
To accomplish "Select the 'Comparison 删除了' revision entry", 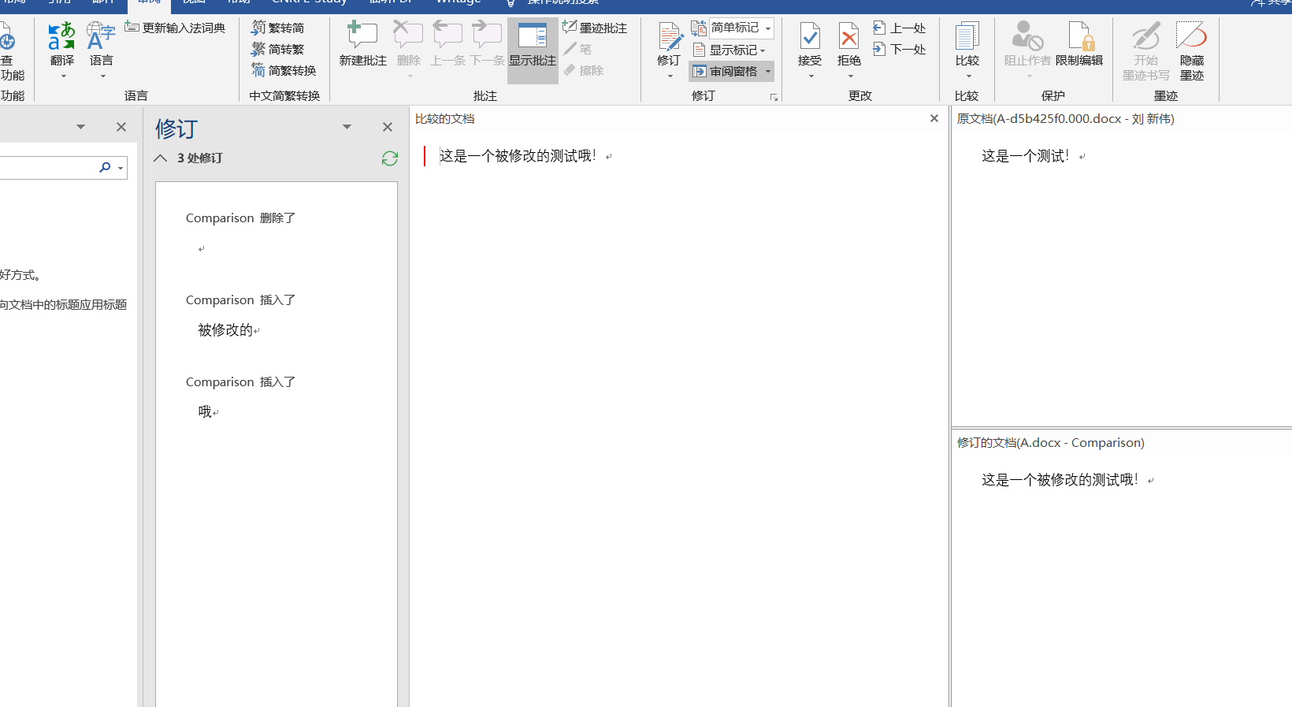I will pos(240,218).
